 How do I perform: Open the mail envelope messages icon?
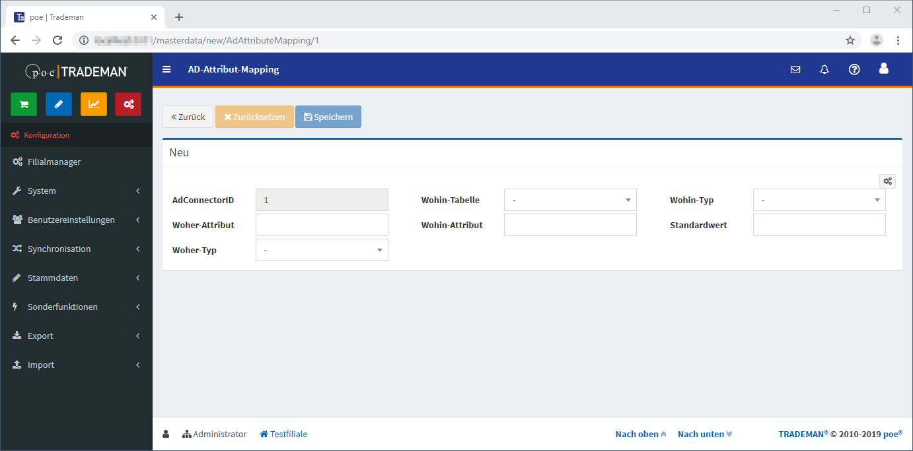point(795,69)
